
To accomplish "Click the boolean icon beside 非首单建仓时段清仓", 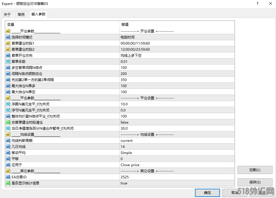I will 8,122.
